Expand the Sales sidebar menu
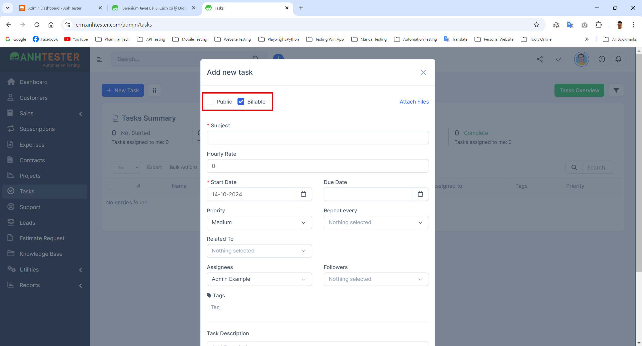The height and width of the screenshot is (346, 642). click(45, 113)
